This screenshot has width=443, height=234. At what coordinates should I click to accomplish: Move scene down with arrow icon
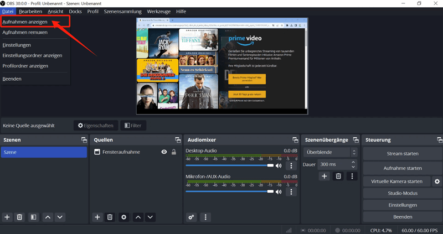[60, 217]
